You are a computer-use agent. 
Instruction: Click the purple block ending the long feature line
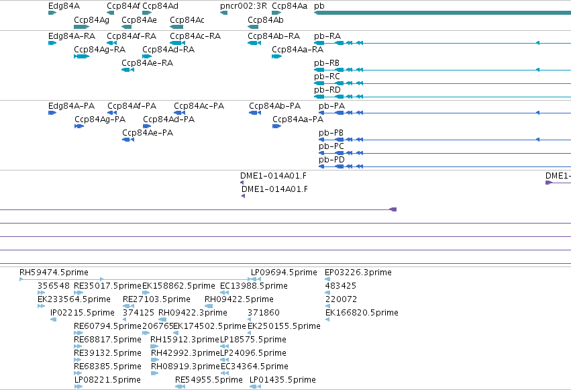[x=393, y=209]
